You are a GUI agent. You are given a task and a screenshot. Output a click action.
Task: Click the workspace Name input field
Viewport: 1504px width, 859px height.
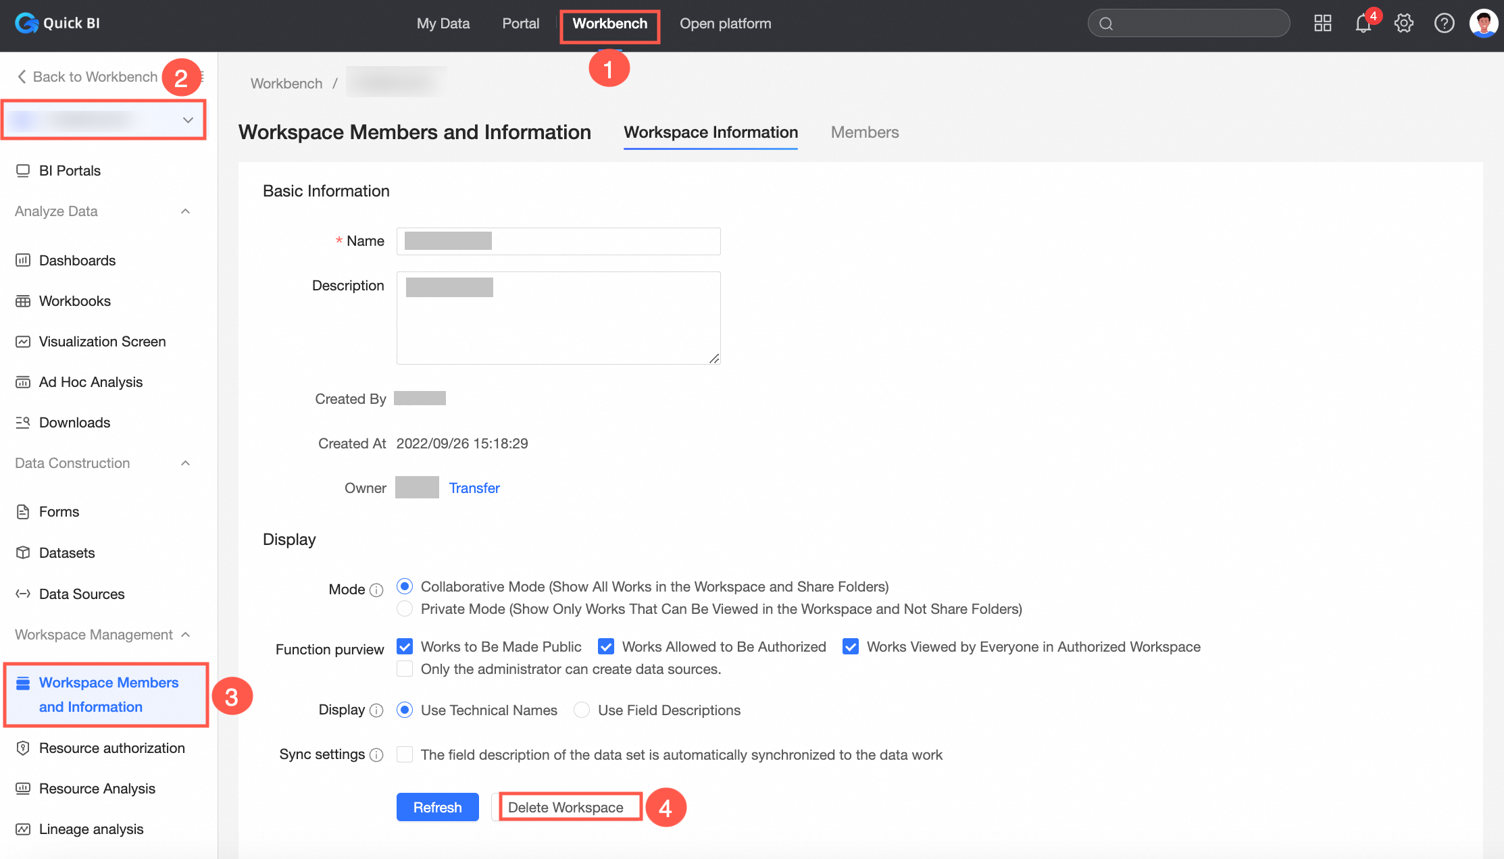(559, 241)
